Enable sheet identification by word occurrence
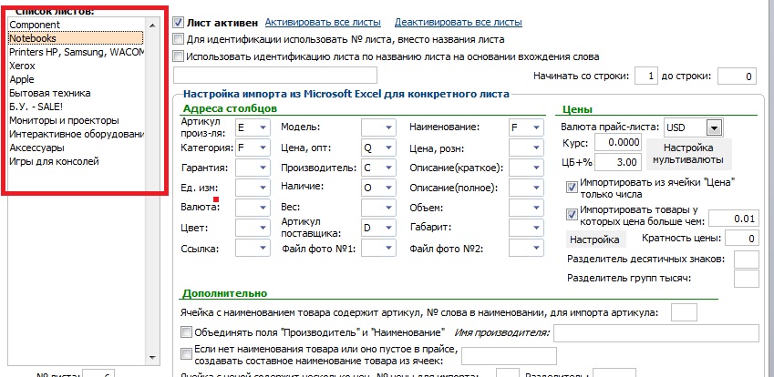 click(179, 56)
